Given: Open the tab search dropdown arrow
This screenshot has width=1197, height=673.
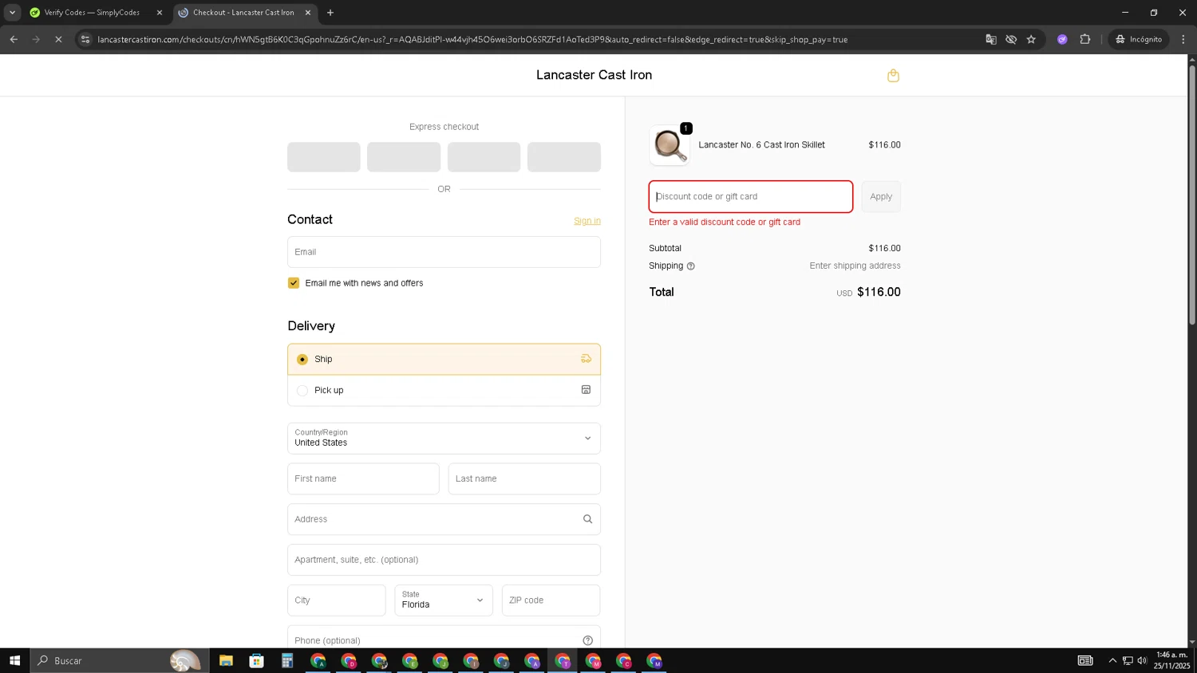Looking at the screenshot, I should click(12, 12).
